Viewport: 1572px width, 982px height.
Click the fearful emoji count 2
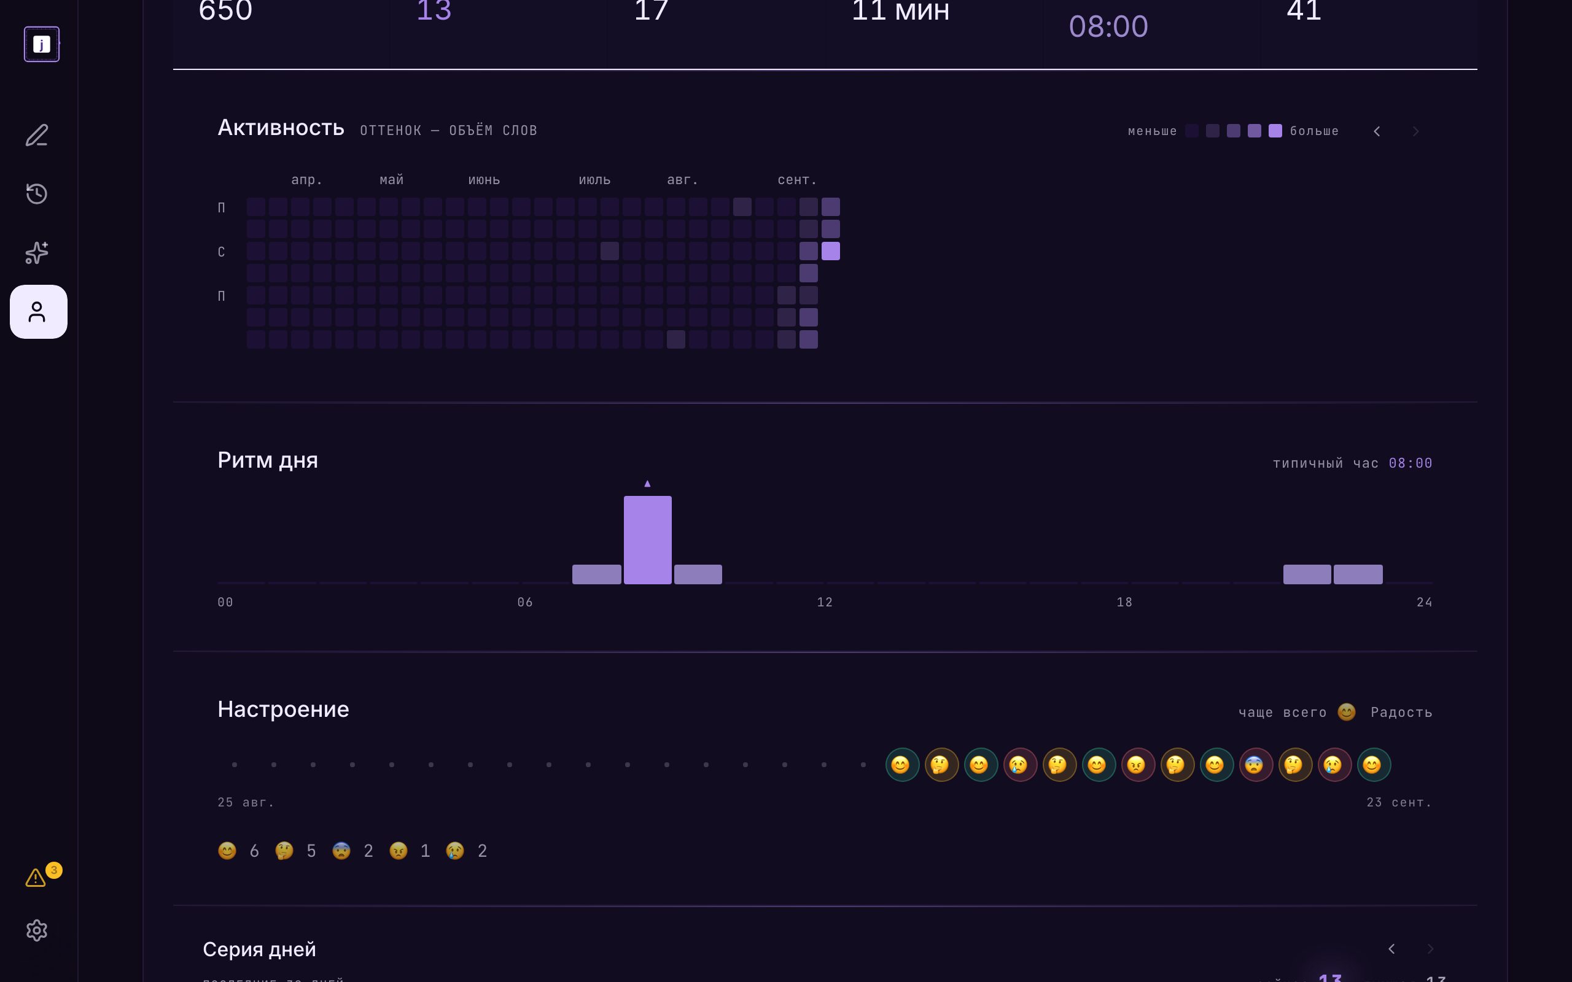[x=352, y=851]
